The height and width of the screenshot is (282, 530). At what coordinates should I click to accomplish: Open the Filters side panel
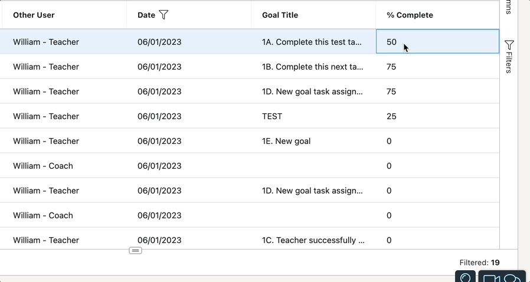(509, 56)
